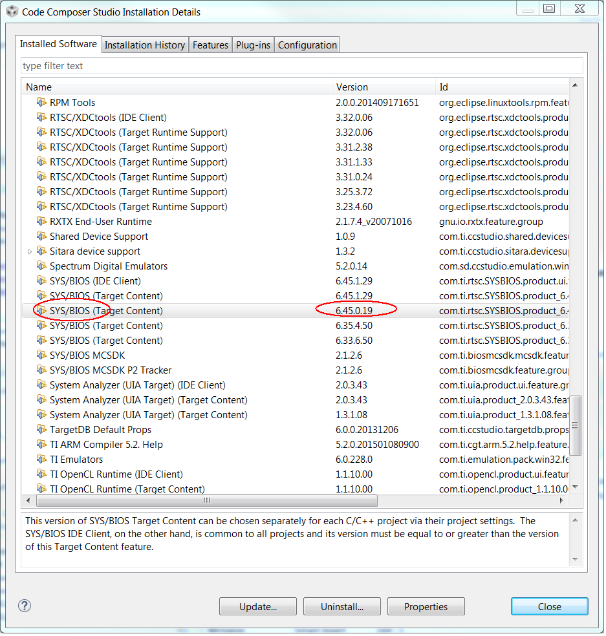Click the Shared Device Support icon
This screenshot has width=606, height=636.
click(x=41, y=237)
